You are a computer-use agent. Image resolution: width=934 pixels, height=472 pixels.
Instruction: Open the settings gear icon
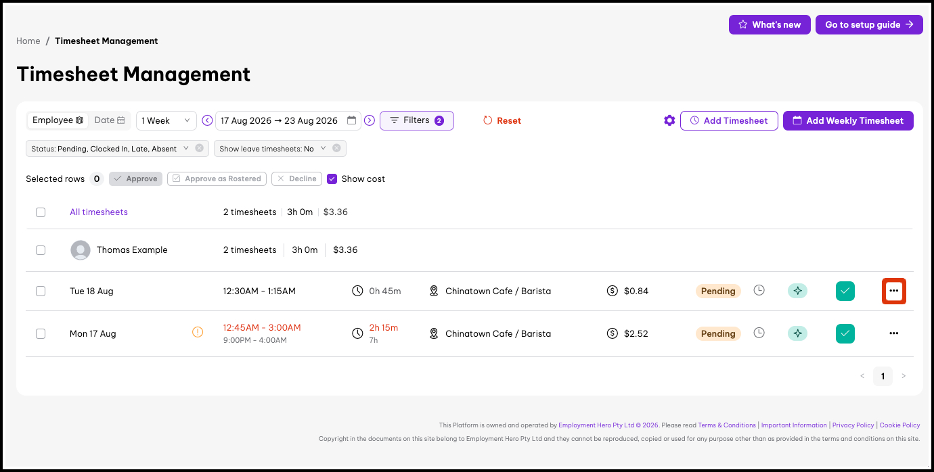click(669, 120)
